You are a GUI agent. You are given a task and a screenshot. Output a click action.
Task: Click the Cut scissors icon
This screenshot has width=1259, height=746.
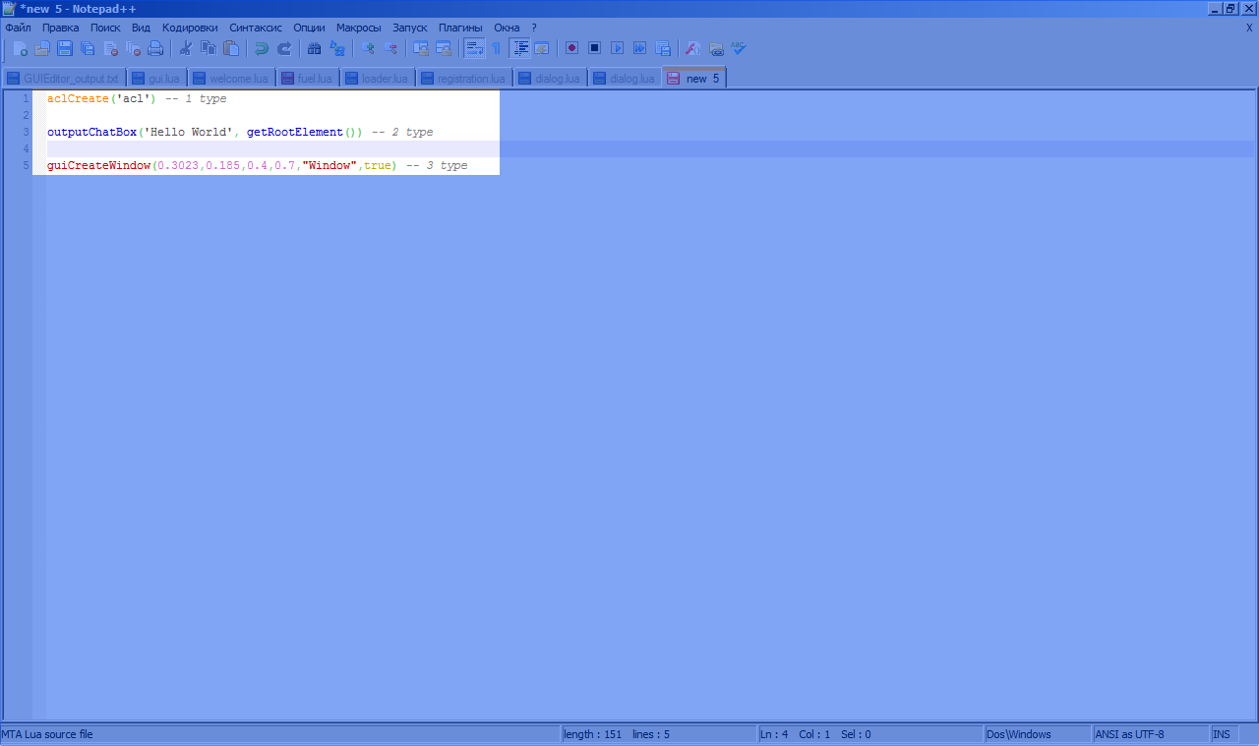pyautogui.click(x=184, y=48)
